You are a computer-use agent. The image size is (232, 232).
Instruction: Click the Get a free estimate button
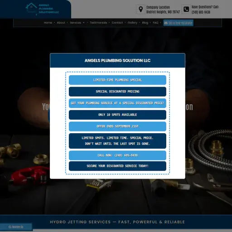[x=178, y=23]
